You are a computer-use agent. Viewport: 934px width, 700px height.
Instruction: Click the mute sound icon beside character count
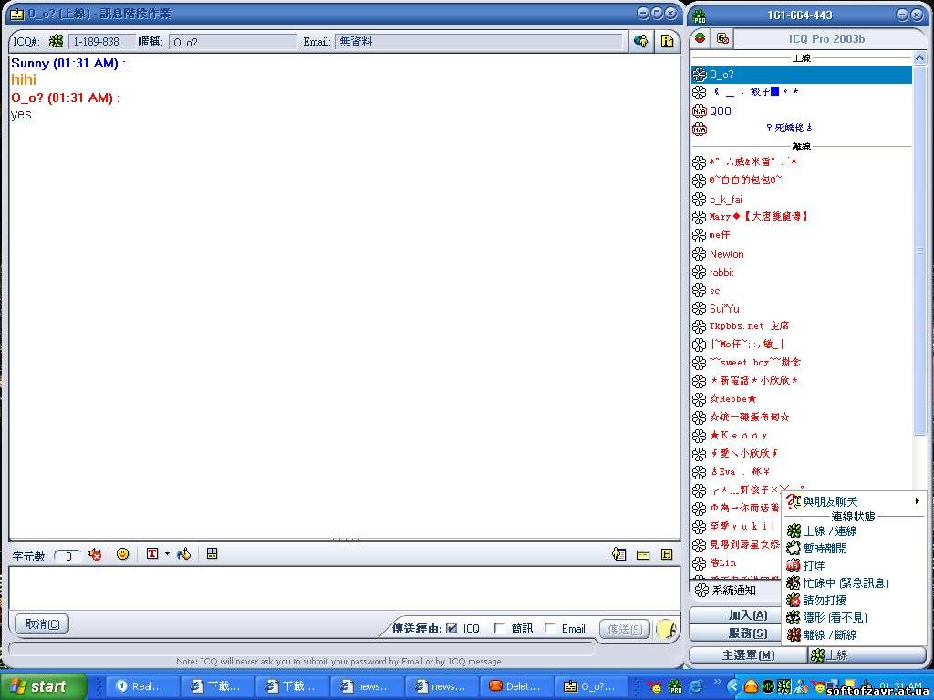coord(94,554)
